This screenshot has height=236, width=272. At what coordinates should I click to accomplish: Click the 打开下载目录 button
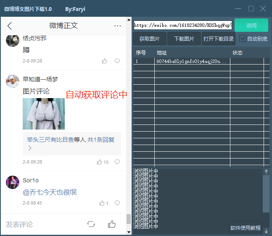coord(218,39)
